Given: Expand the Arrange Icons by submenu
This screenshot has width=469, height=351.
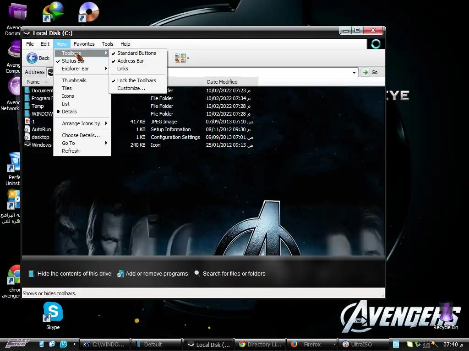Looking at the screenshot, I should point(82,123).
